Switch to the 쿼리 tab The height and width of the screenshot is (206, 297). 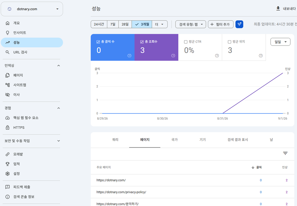[x=115, y=140]
